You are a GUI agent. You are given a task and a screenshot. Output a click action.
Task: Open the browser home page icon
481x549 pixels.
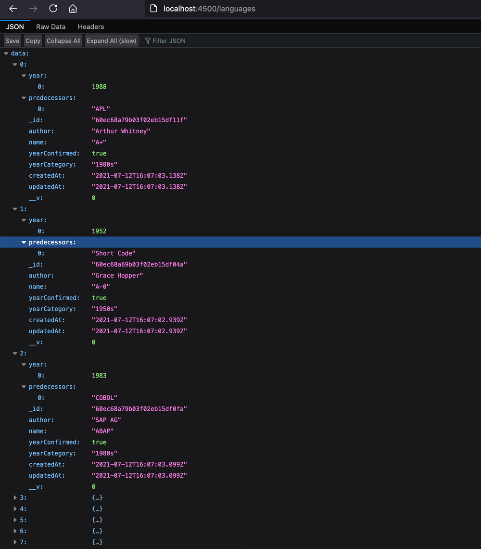72,8
